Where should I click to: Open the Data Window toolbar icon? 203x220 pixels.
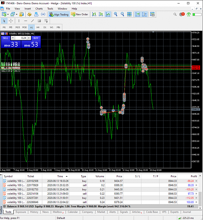coord(29,14)
